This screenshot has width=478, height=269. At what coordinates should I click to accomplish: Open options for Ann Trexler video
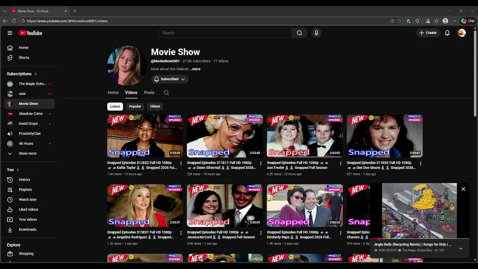[341, 163]
